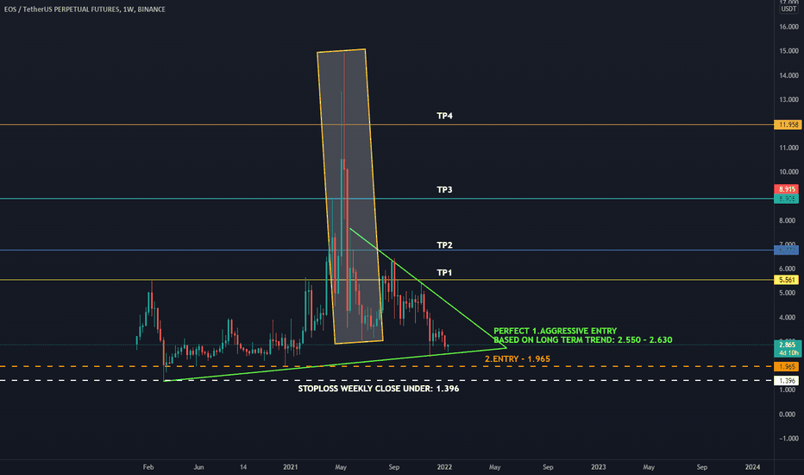The image size is (804, 475).
Task: Click the 15.000 price axis label
Action: click(x=788, y=51)
